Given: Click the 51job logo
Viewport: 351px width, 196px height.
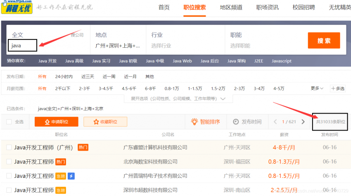Looking at the screenshot, I should tap(16, 7).
